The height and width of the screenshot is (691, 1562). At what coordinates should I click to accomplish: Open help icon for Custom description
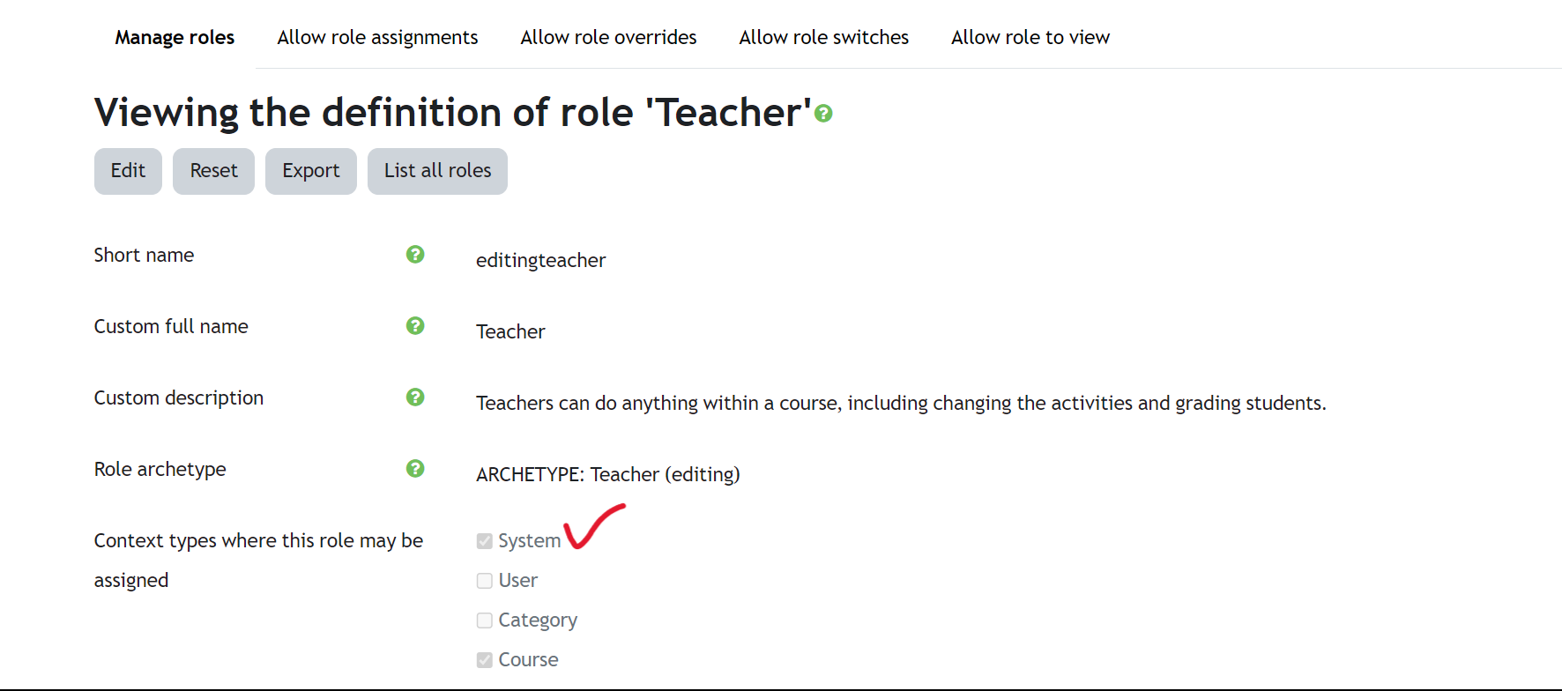pos(415,397)
